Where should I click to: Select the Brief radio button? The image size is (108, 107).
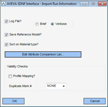37,24
